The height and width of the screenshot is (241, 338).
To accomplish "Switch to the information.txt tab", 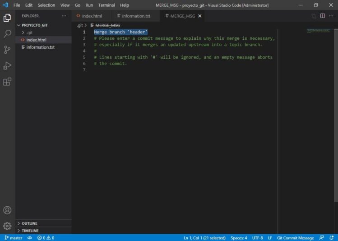I will coord(136,16).
